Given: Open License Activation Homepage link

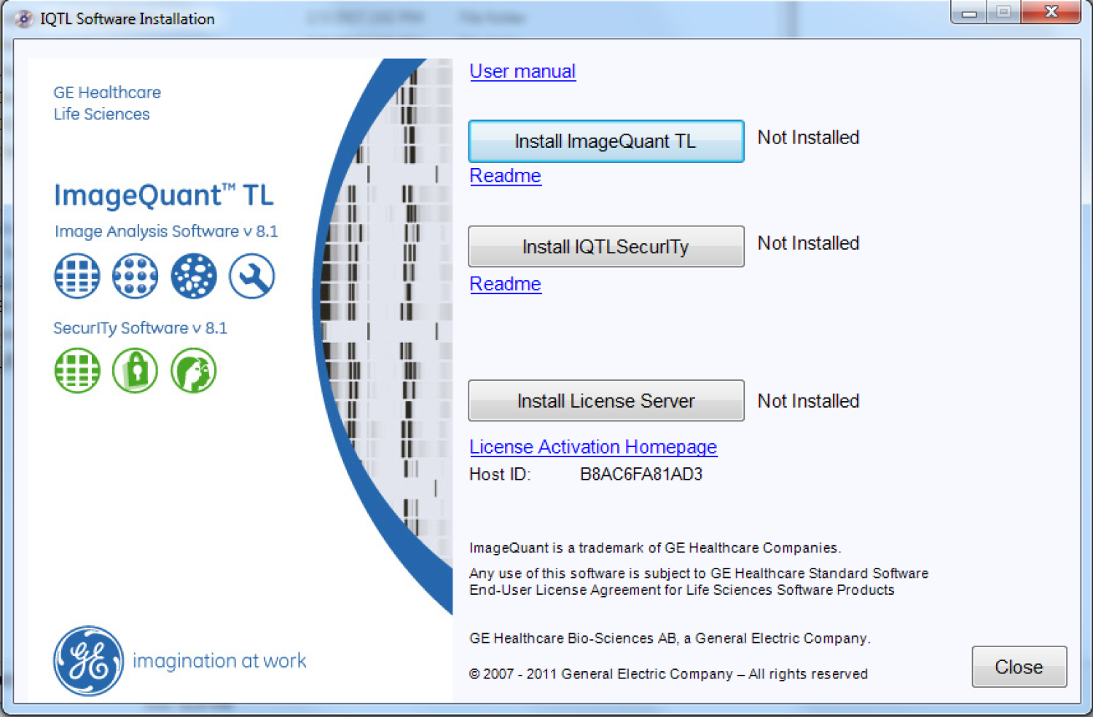Looking at the screenshot, I should point(593,447).
